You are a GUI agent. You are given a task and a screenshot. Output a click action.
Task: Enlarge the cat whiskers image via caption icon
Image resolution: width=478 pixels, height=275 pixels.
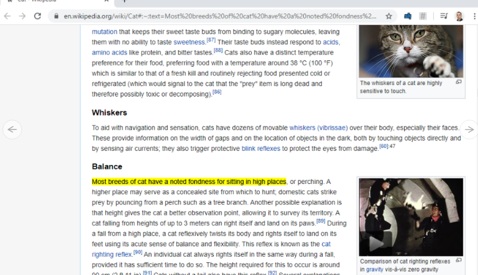click(x=458, y=82)
